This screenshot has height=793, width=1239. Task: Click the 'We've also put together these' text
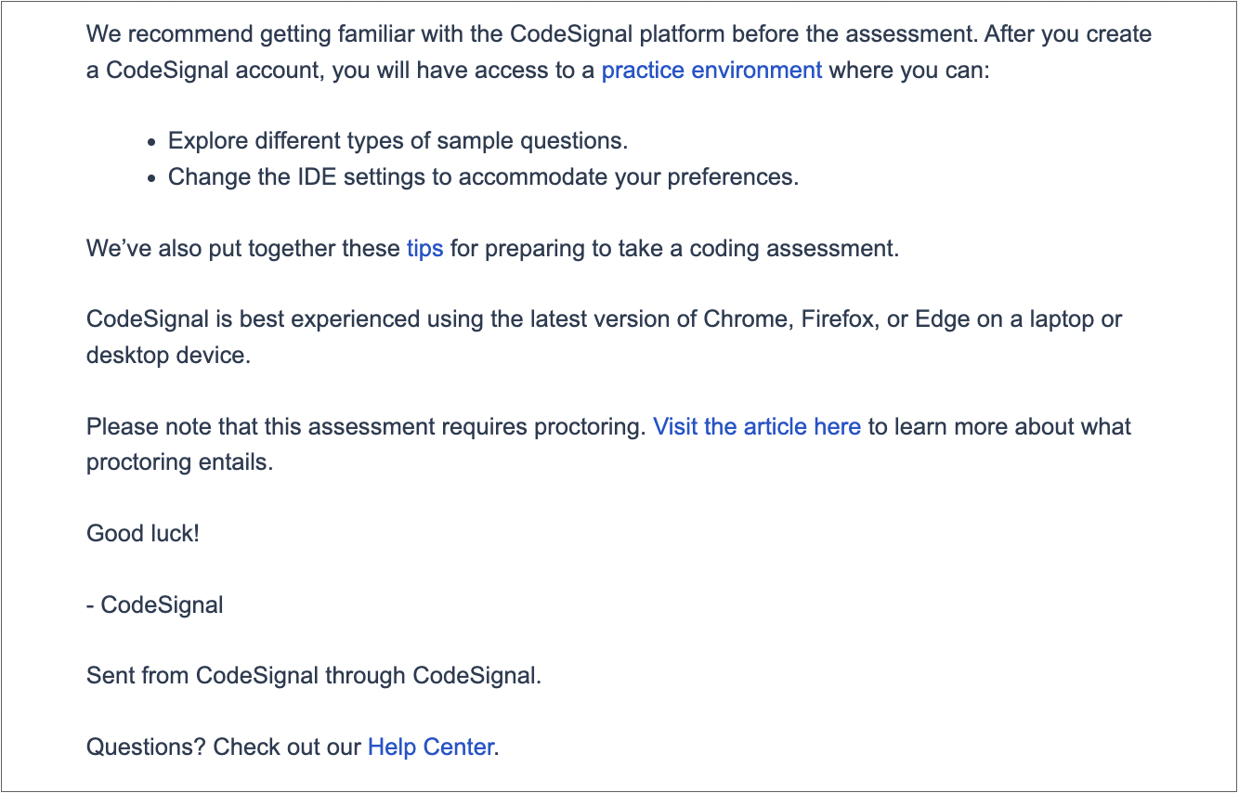tap(243, 249)
